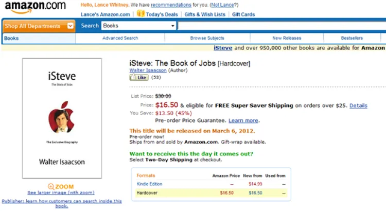Click the iSteve book cover thumbnail
This screenshot has width=386, height=211.
pyautogui.click(x=62, y=118)
